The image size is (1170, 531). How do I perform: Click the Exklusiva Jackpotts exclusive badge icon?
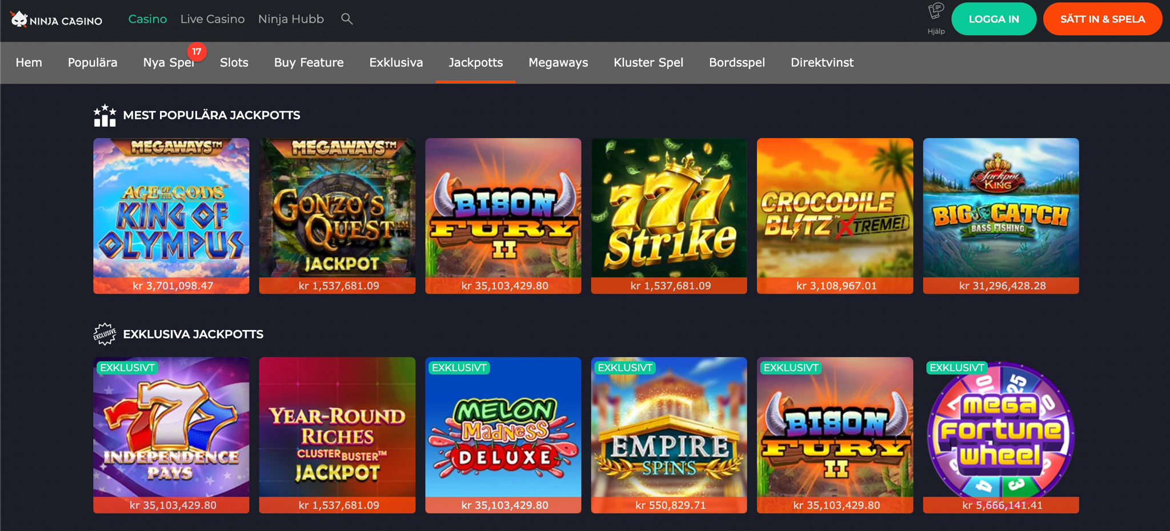[x=105, y=334]
